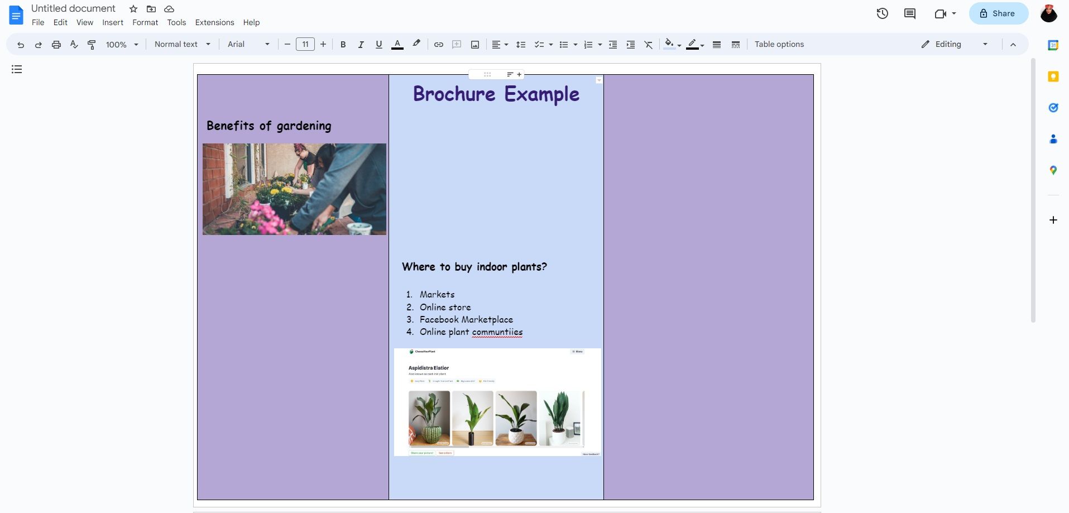
Task: Open the video call options dropdown
Action: point(954,13)
